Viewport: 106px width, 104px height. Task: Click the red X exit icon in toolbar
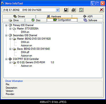point(101,10)
